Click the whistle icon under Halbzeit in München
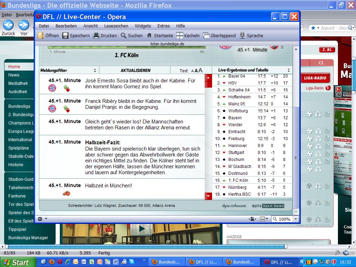This screenshot has height=267, width=356. click(x=66, y=193)
